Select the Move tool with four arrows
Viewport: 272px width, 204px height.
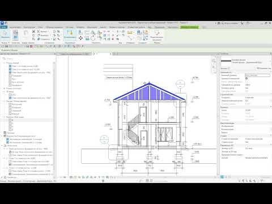pos(80,39)
